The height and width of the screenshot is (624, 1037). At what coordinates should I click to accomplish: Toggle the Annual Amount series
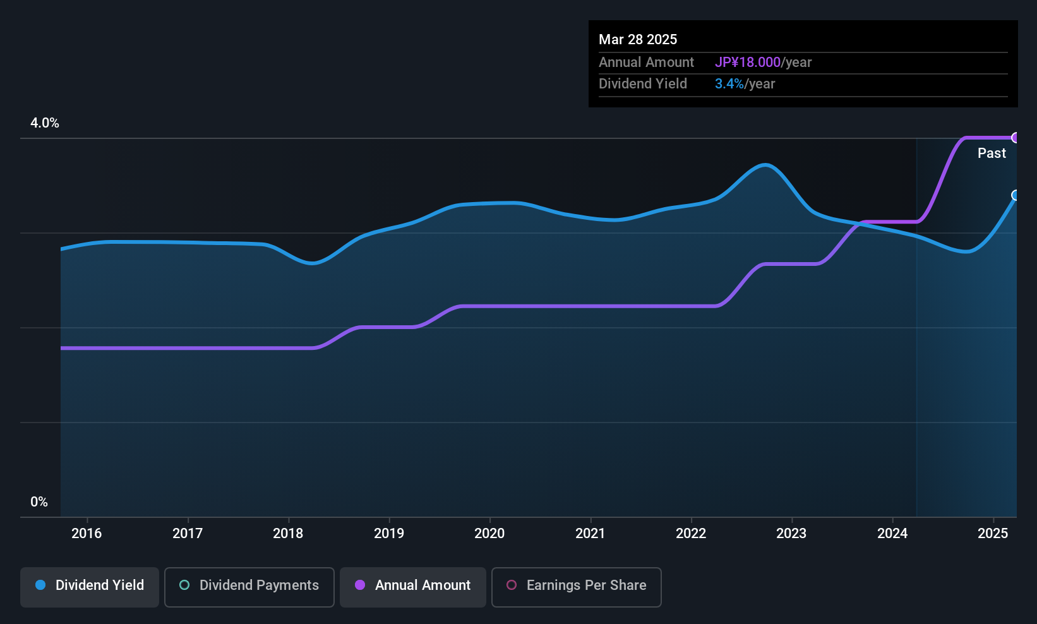point(413,587)
